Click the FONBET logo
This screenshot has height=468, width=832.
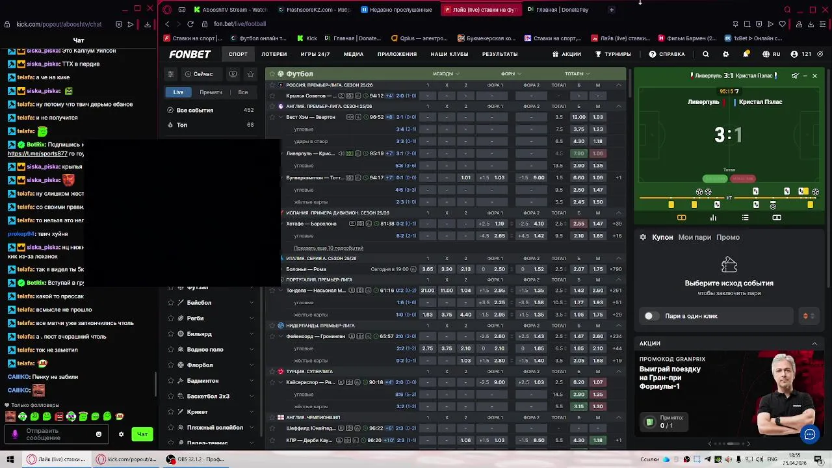(190, 55)
